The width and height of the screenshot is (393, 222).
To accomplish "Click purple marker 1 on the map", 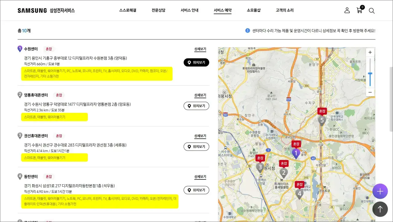I will click(296, 153).
